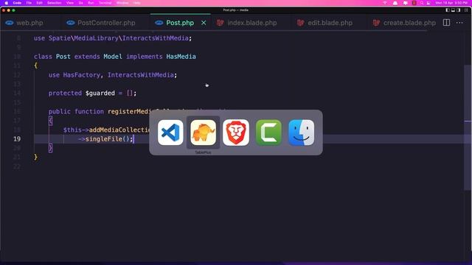472x265 pixels.
Task: Click the 'HasFactory' trait name
Action: click(x=81, y=75)
